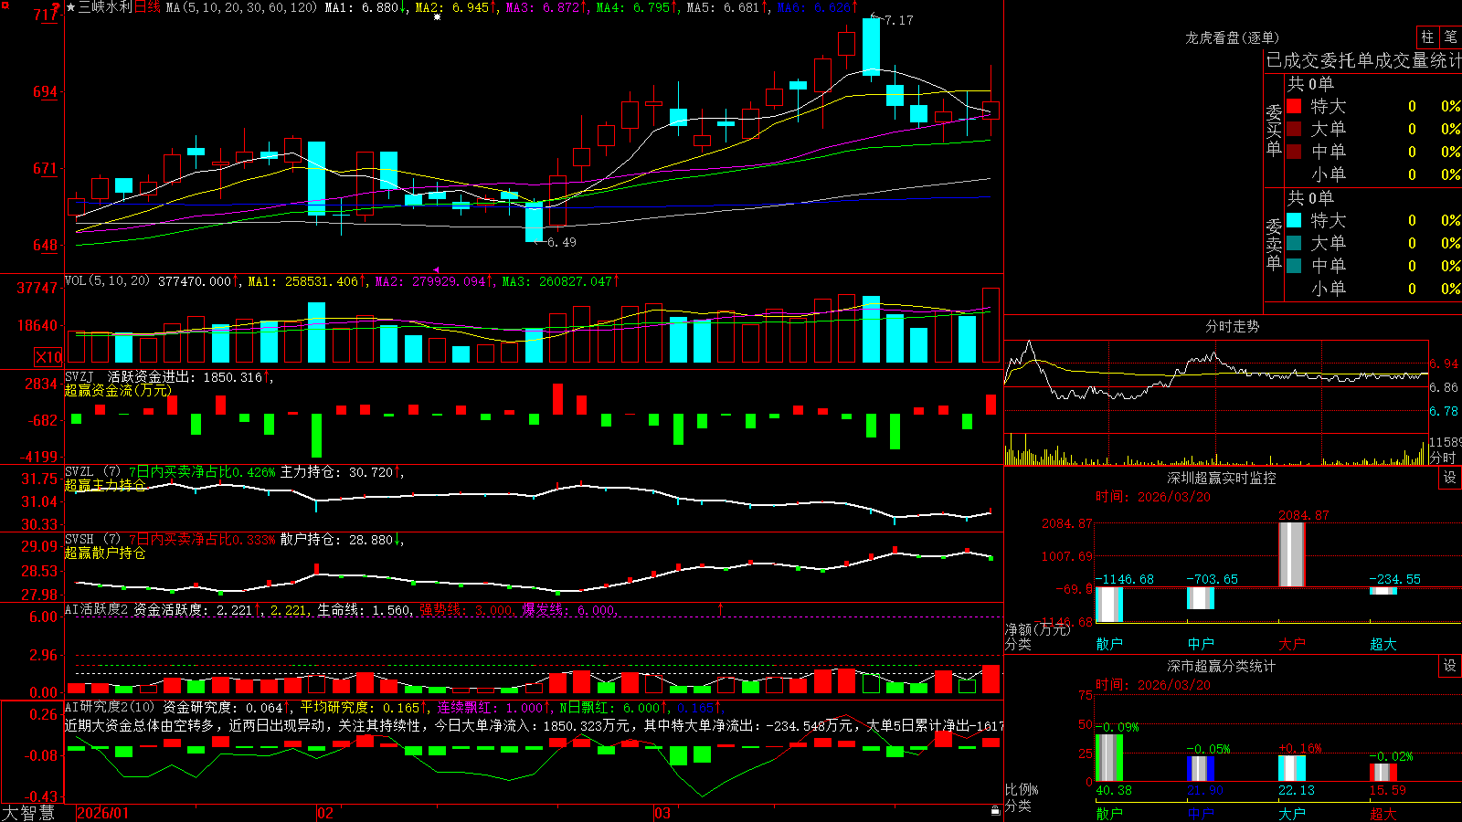Click the star icon before 三峡水利

click(70, 7)
